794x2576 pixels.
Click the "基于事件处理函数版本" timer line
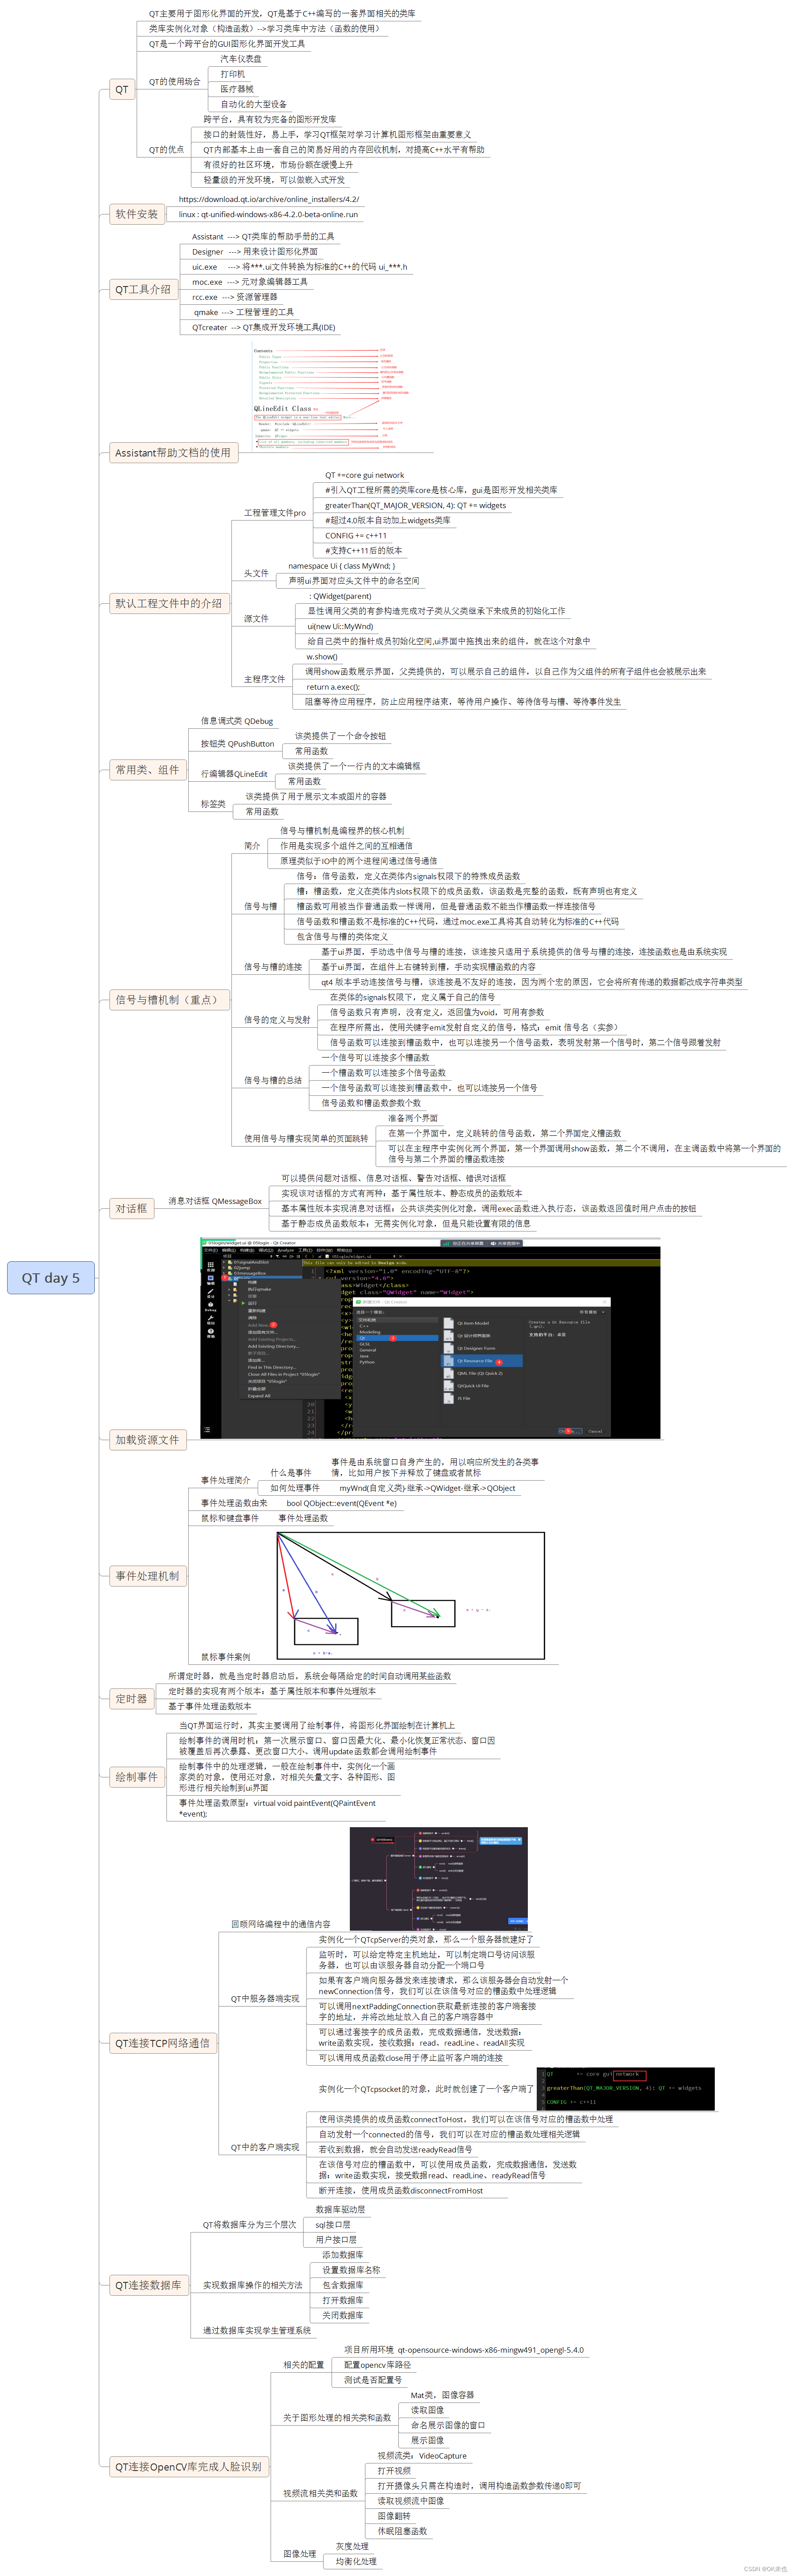click(210, 1706)
